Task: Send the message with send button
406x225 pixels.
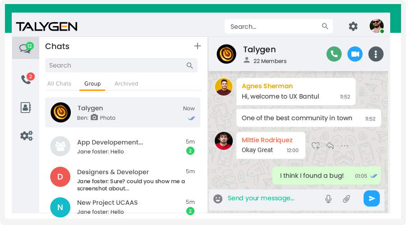Action: (372, 198)
